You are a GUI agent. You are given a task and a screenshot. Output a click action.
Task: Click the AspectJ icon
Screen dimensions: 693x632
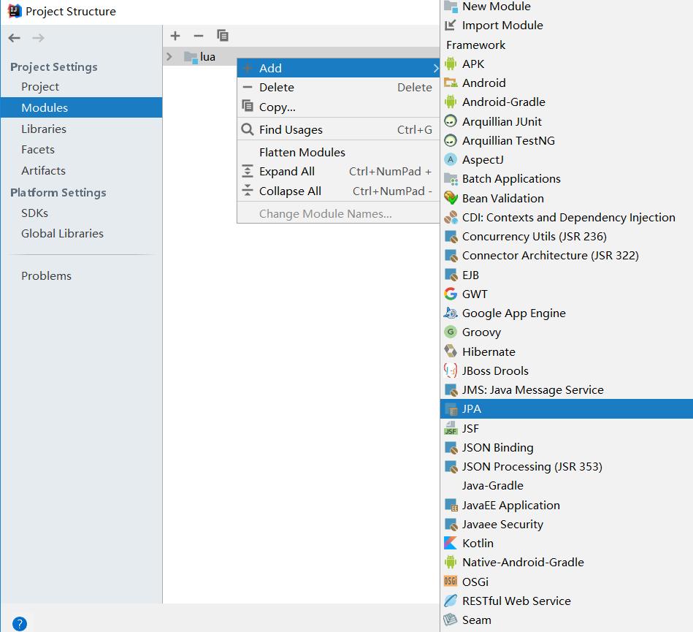pos(451,159)
